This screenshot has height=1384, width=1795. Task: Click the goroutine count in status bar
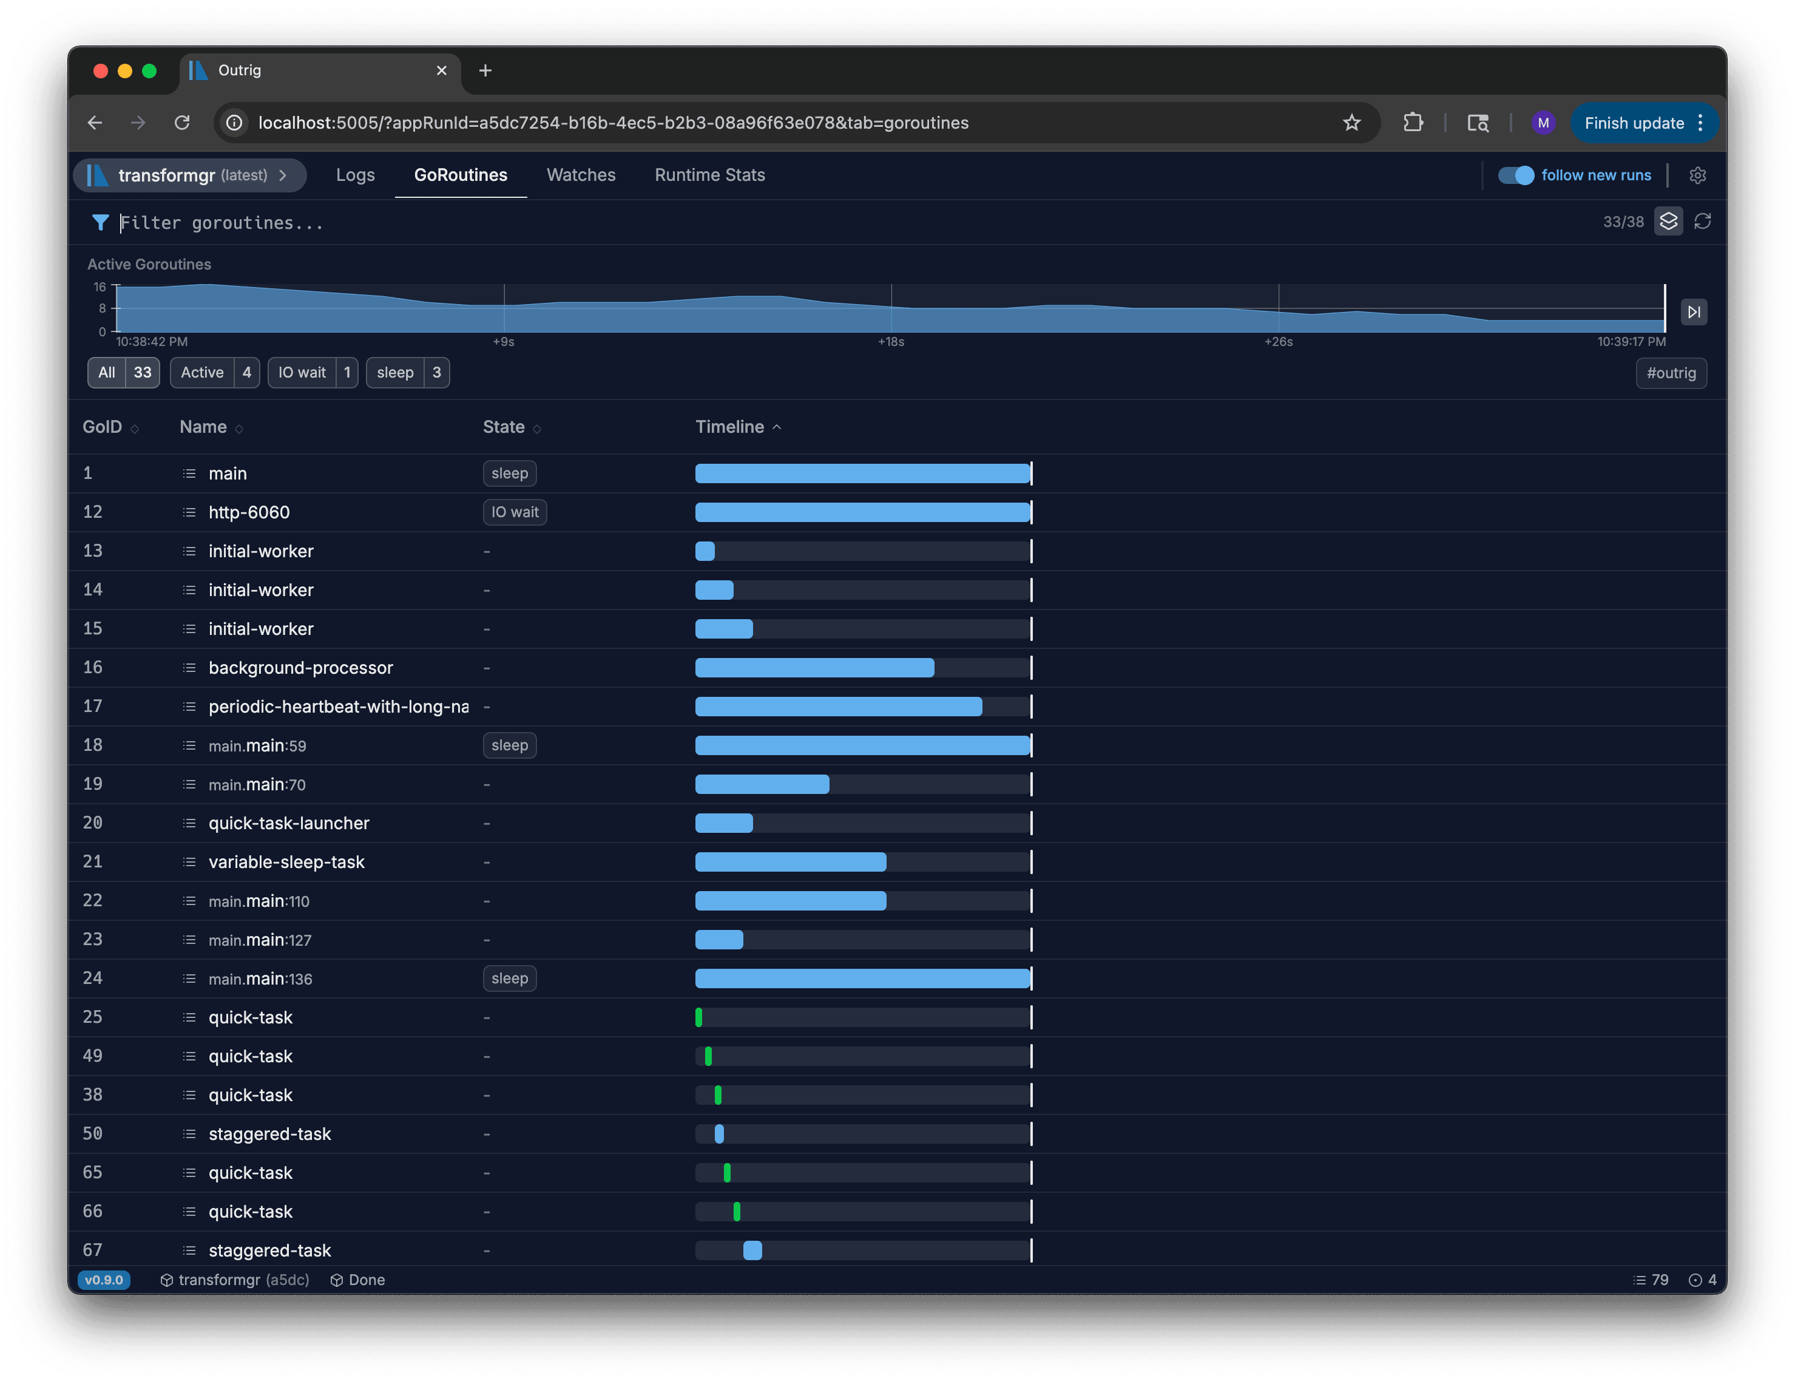pos(1702,1280)
